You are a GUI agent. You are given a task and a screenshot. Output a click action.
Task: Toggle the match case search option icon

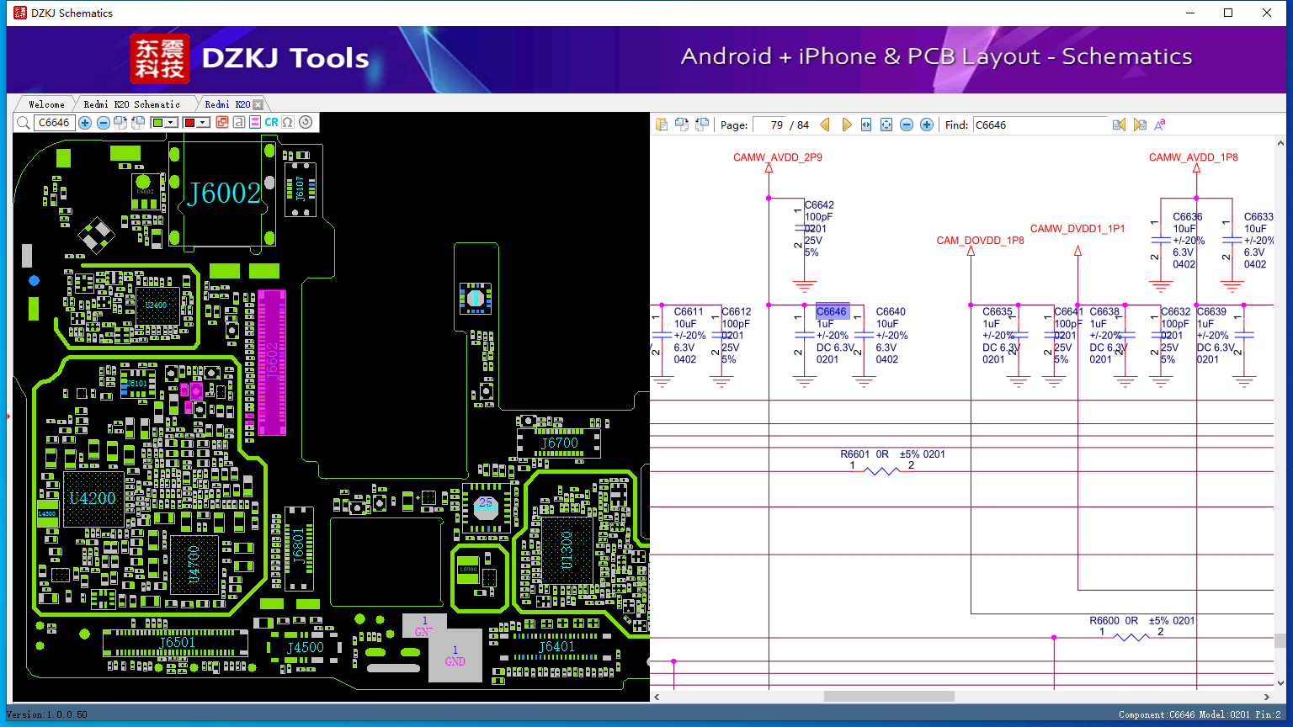coord(1160,125)
